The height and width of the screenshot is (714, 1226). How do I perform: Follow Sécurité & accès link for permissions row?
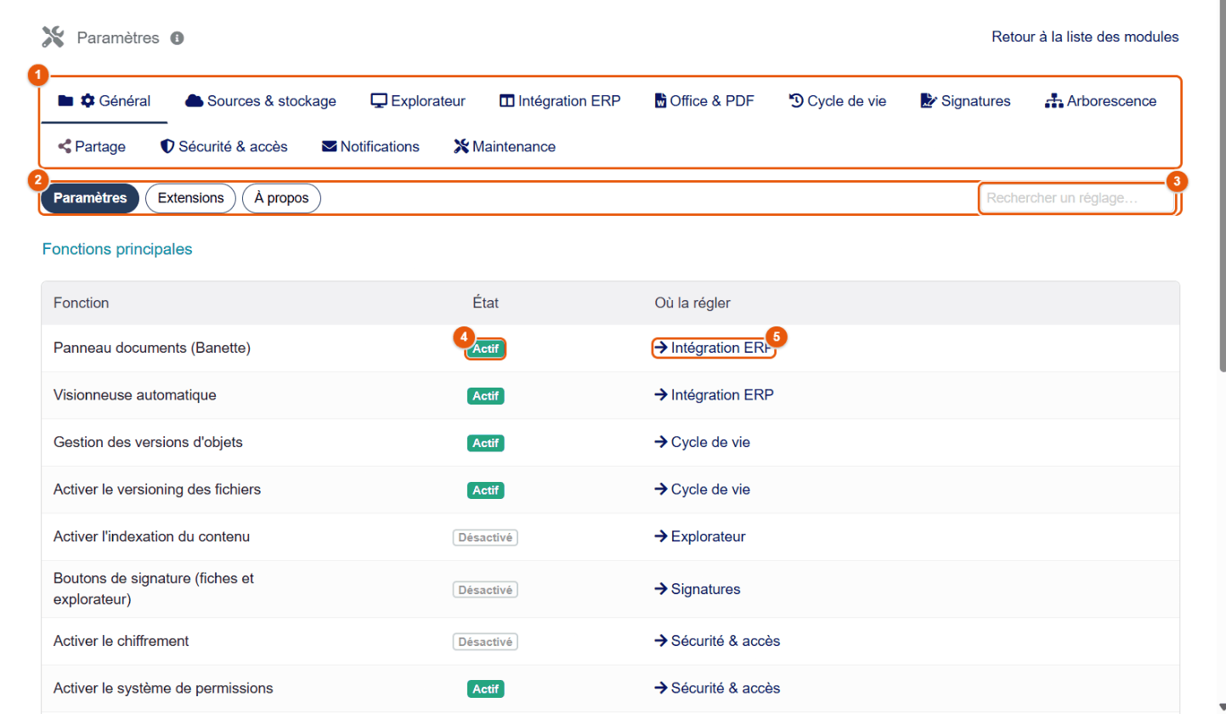pos(717,688)
